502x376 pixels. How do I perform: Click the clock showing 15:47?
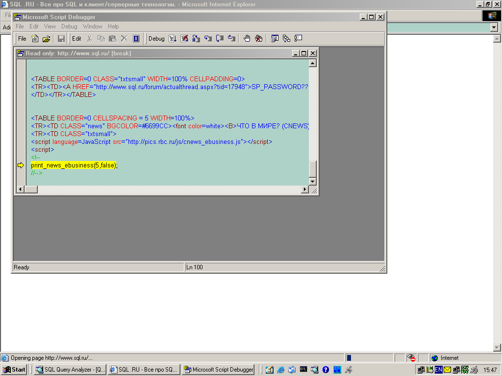click(x=490, y=370)
